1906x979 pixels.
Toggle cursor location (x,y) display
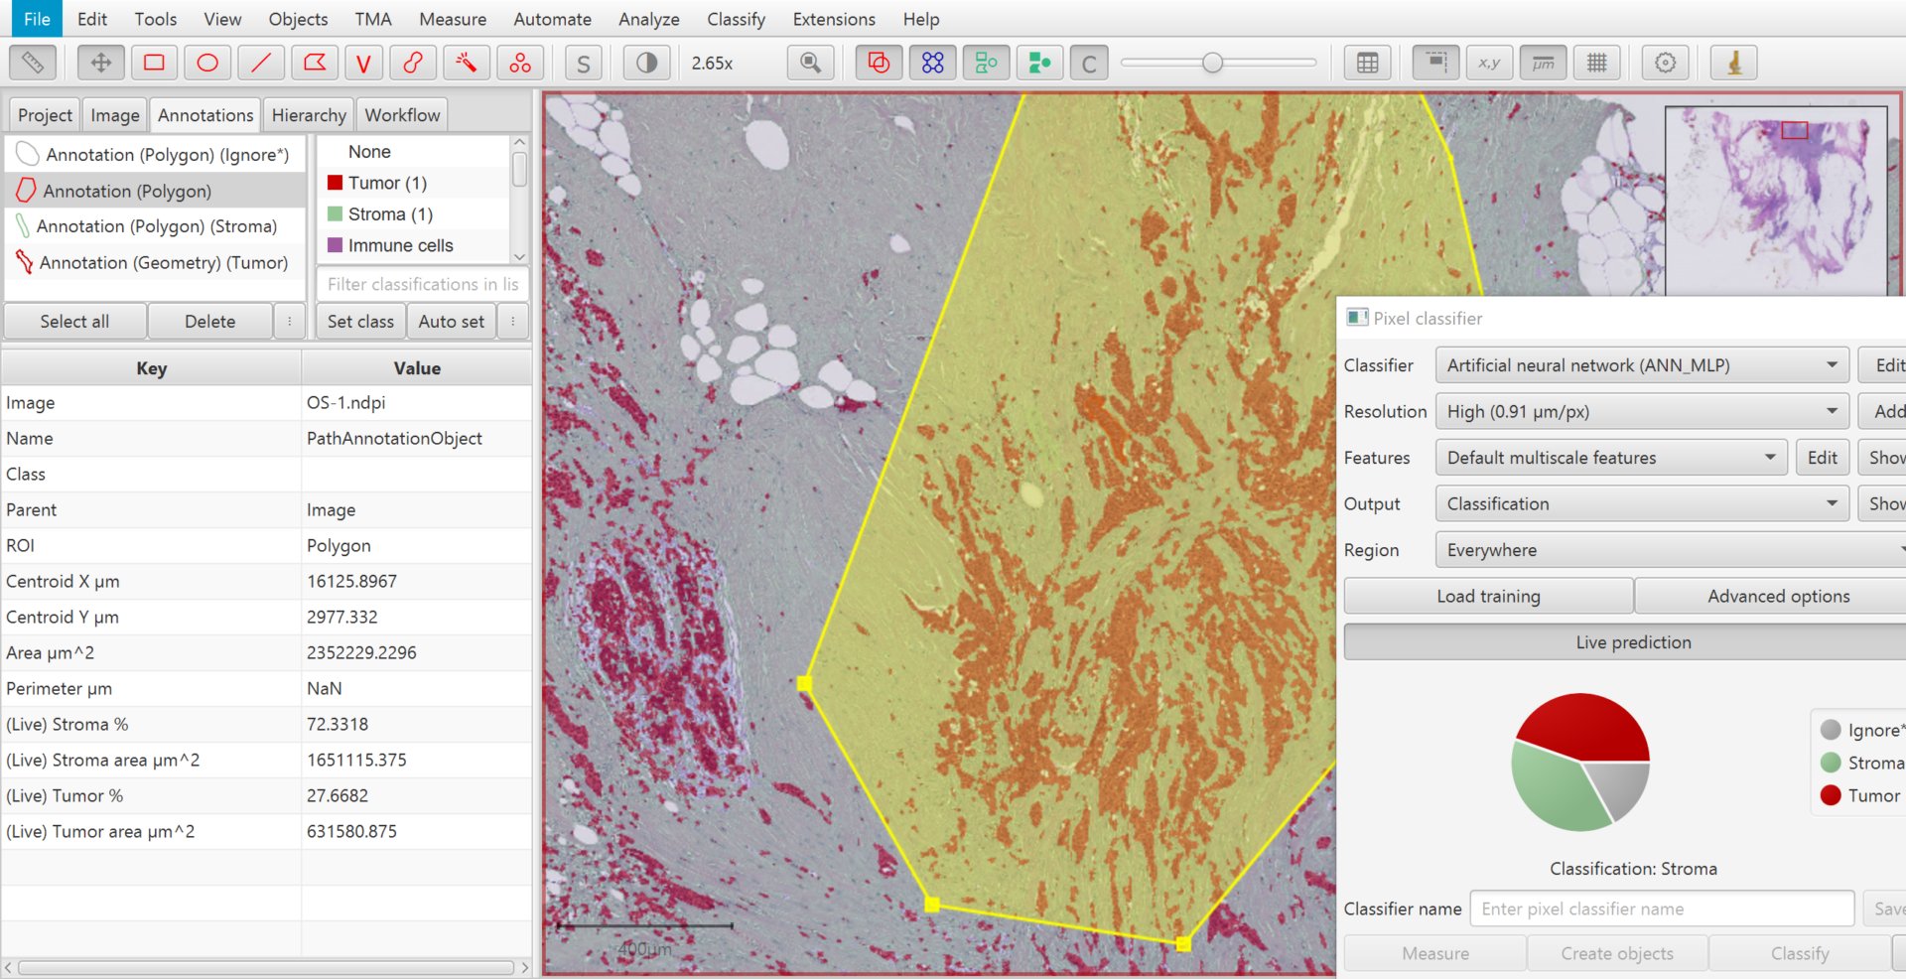pos(1489,63)
